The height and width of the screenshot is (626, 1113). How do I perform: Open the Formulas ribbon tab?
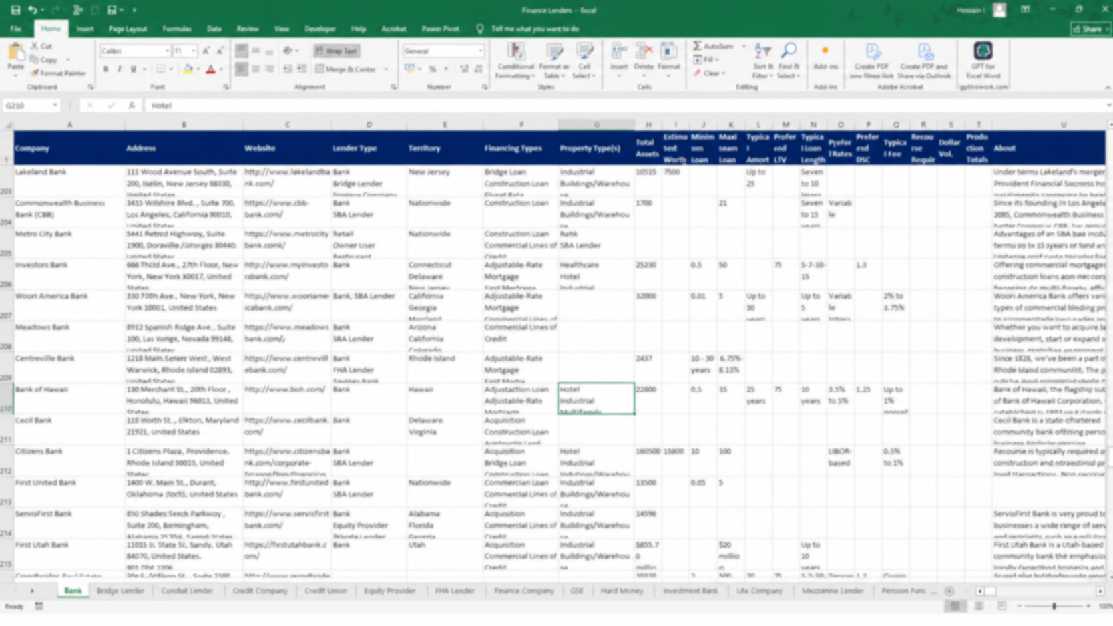point(176,29)
